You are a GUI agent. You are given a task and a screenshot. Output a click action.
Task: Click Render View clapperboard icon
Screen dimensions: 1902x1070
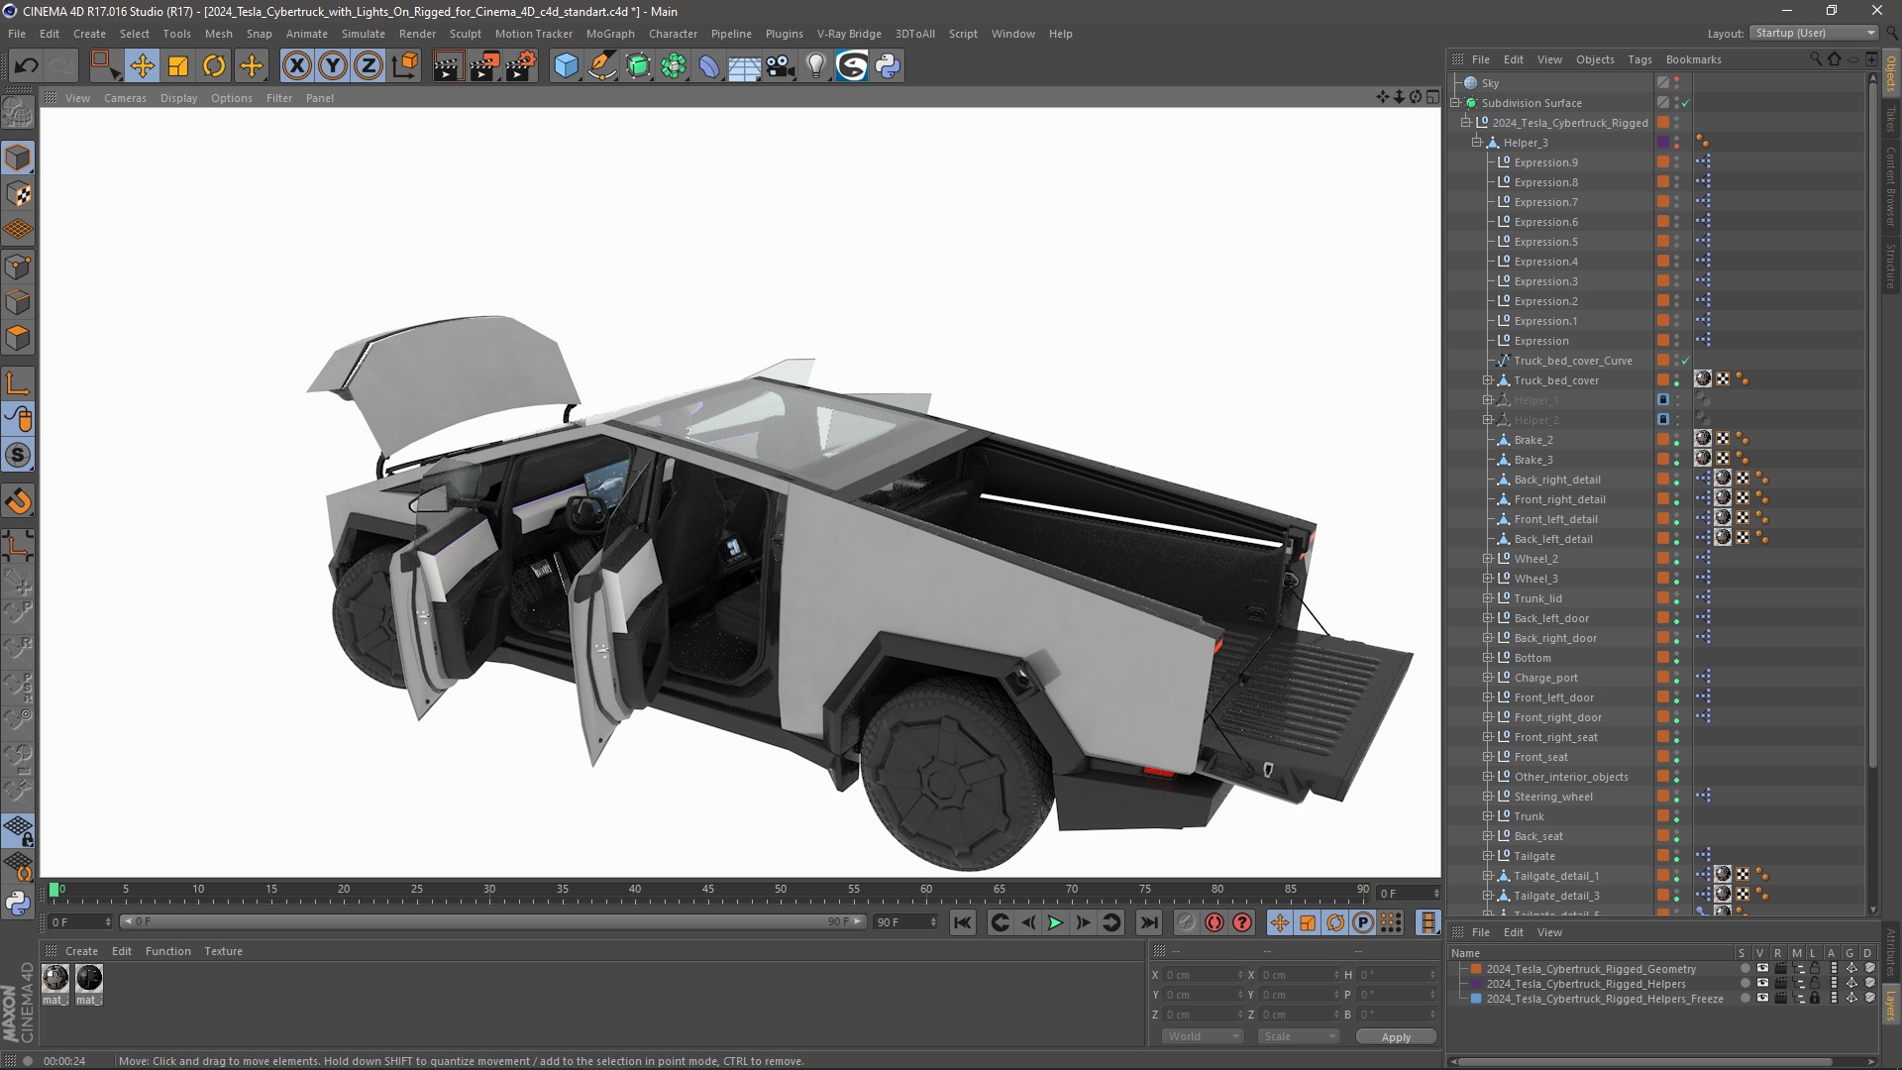click(x=448, y=66)
